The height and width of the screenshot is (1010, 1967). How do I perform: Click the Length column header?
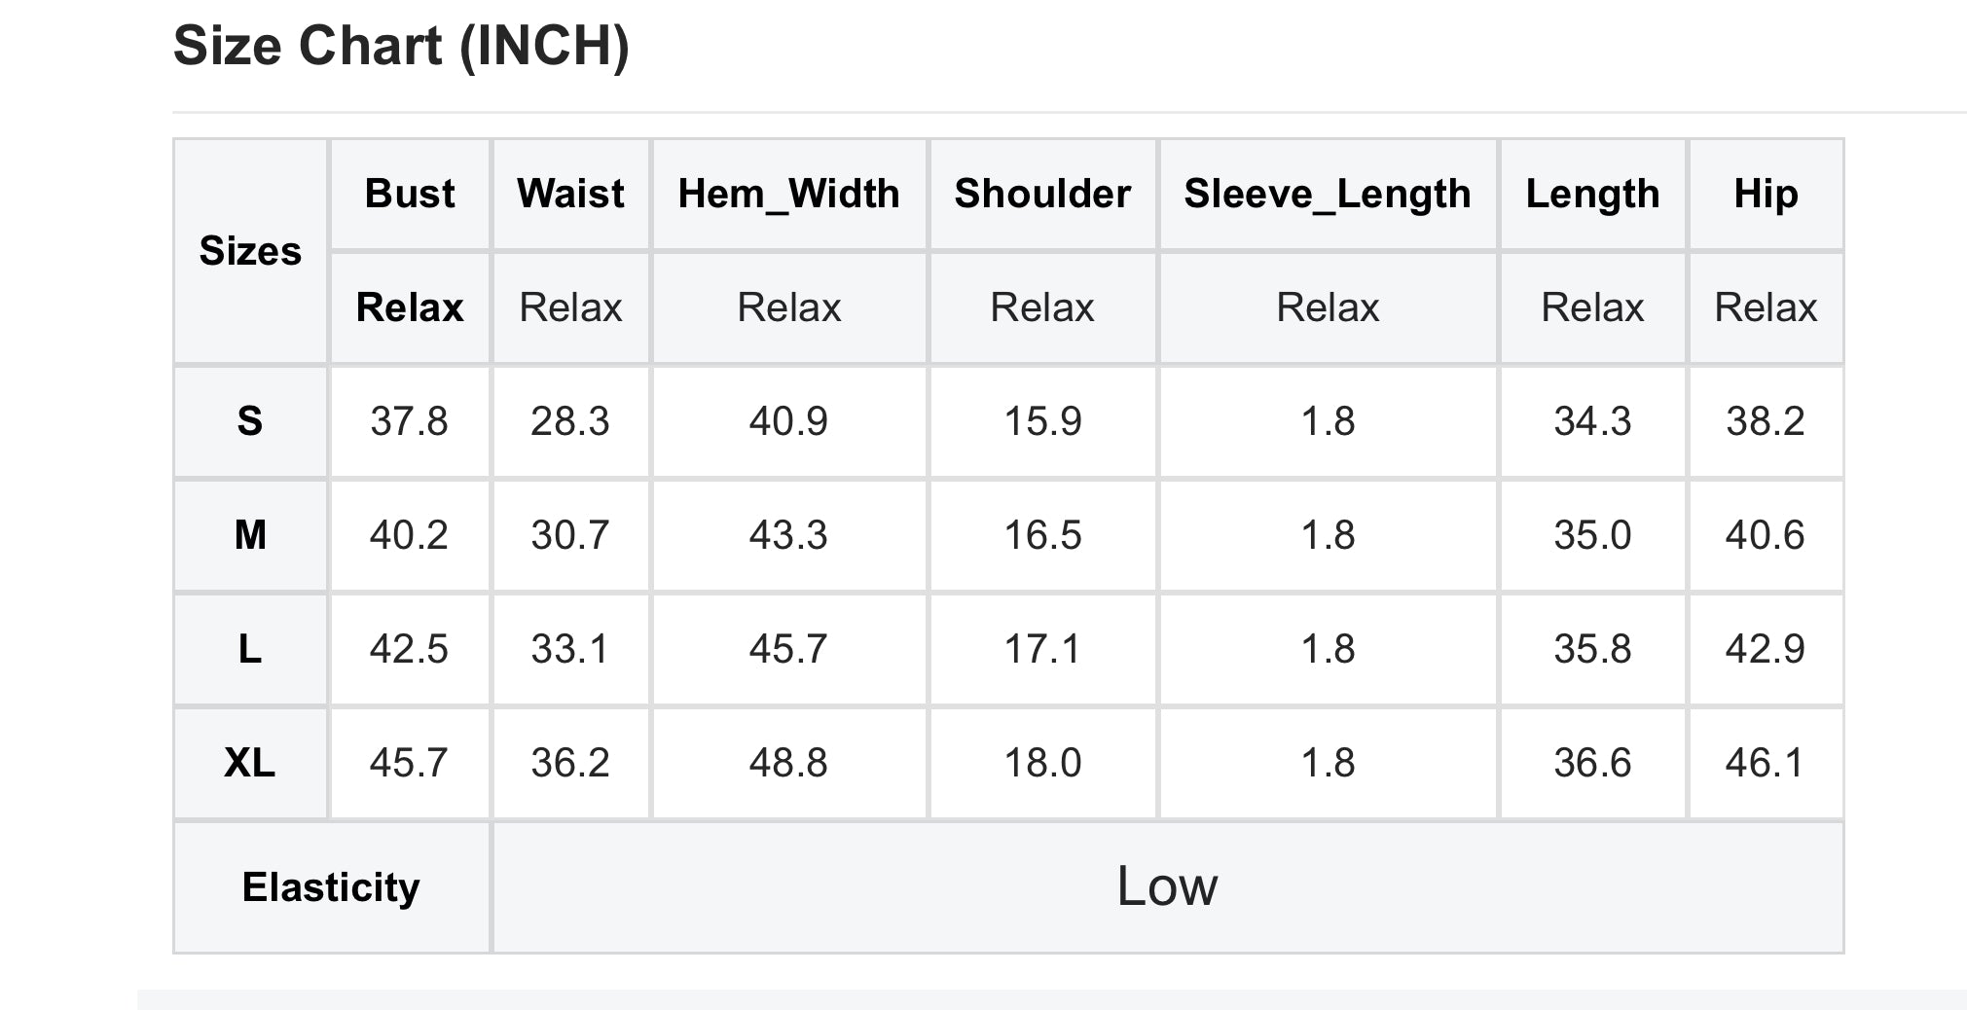click(x=1592, y=194)
